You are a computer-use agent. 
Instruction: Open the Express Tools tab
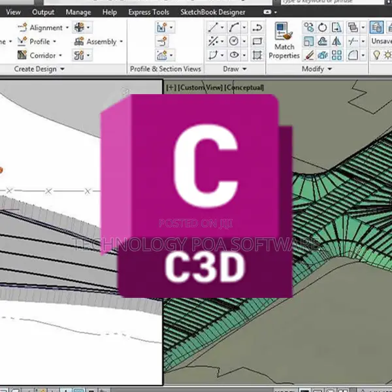click(x=149, y=12)
